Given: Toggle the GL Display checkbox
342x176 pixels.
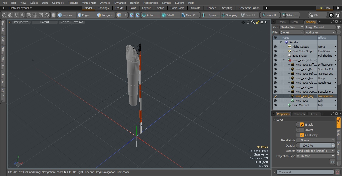Looking at the screenshot, I should 302,135.
